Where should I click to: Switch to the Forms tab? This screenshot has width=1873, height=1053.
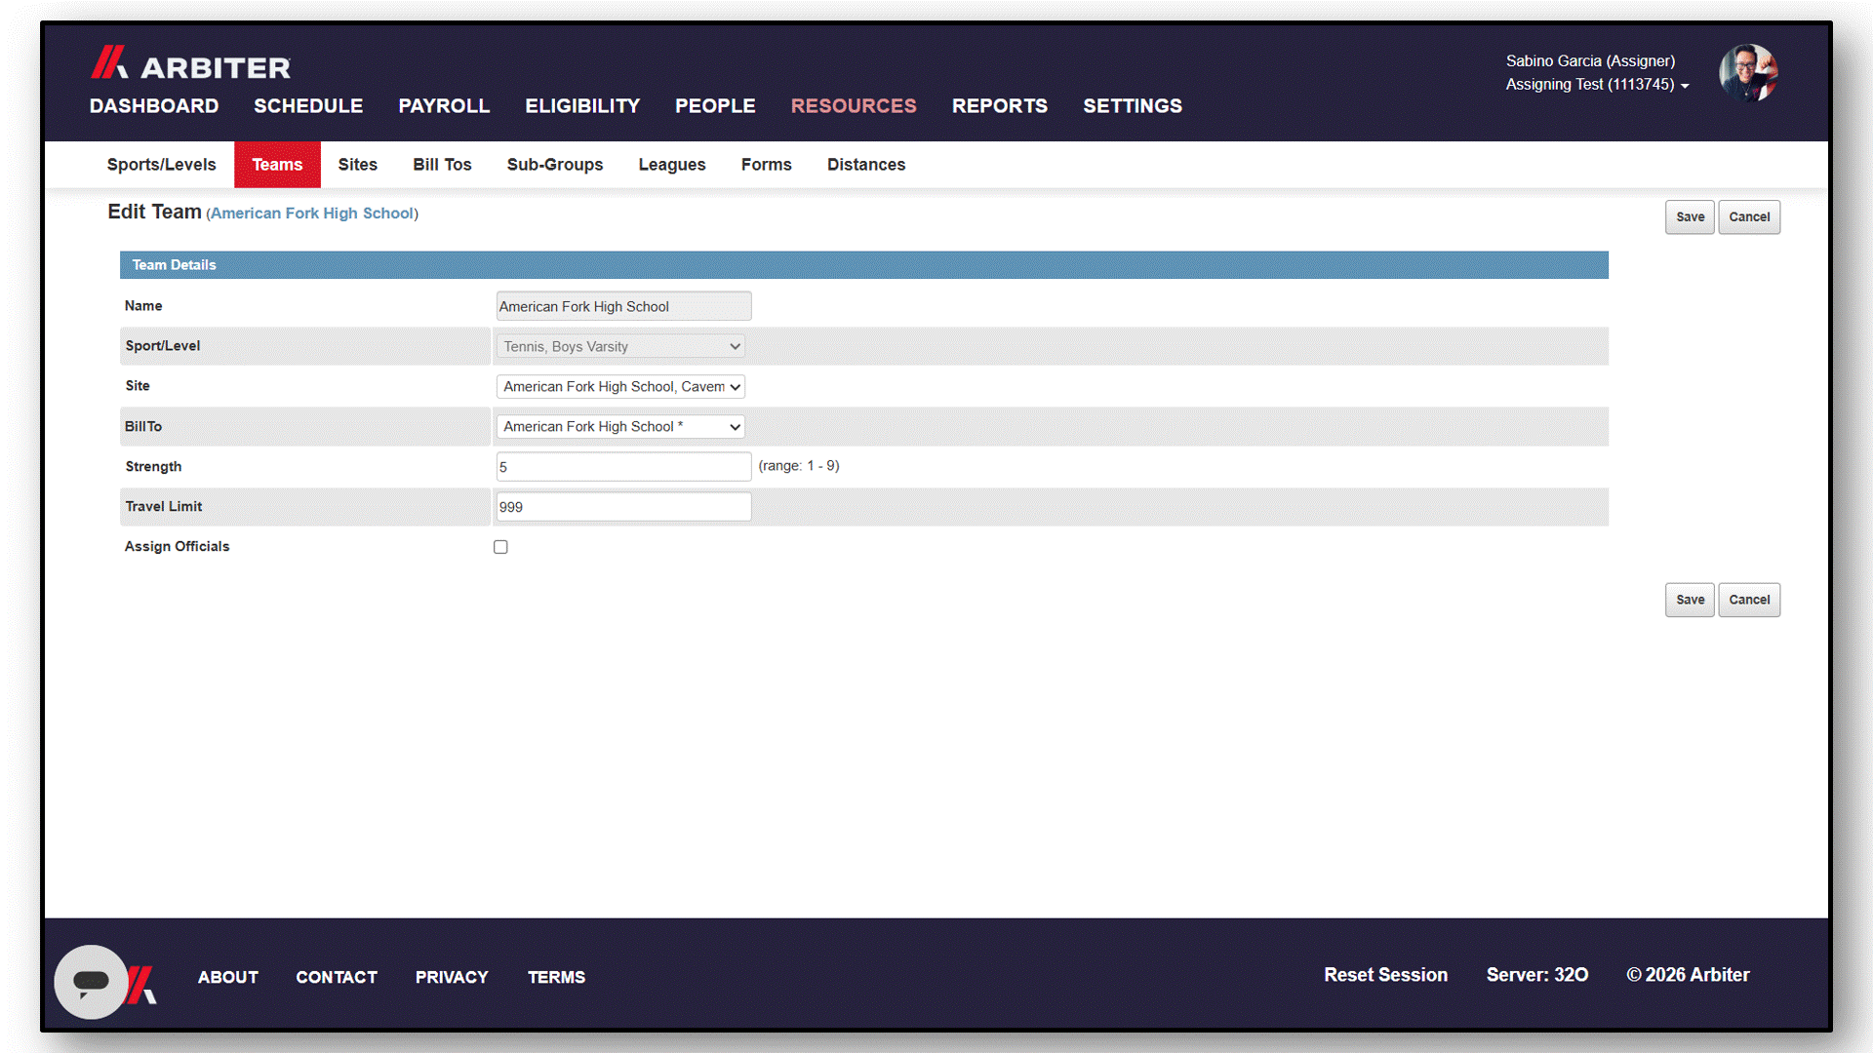pyautogui.click(x=767, y=165)
